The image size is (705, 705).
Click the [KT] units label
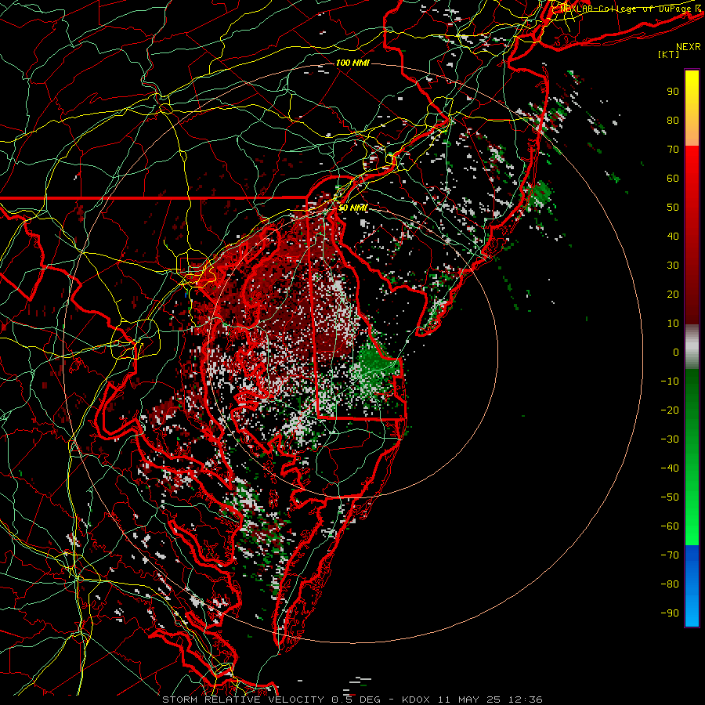669,54
